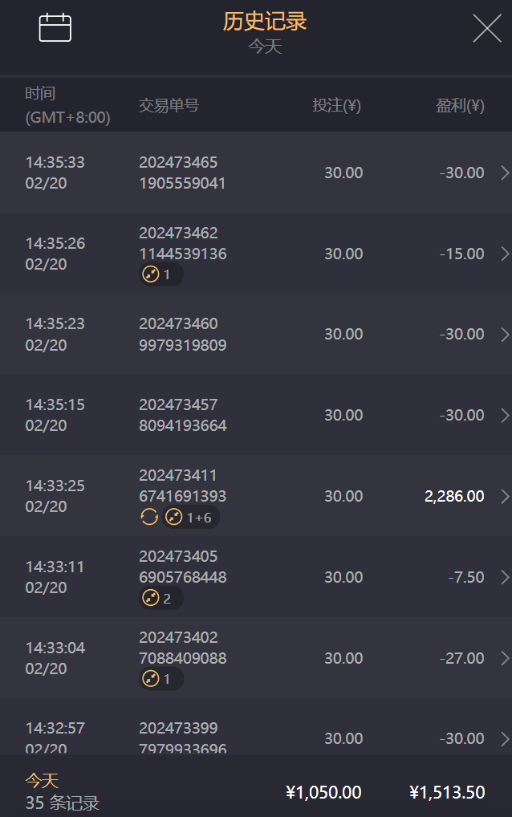This screenshot has height=817, width=512.
Task: Click the badge icon marked 2 on the 14:33:11 record
Action: (x=151, y=598)
